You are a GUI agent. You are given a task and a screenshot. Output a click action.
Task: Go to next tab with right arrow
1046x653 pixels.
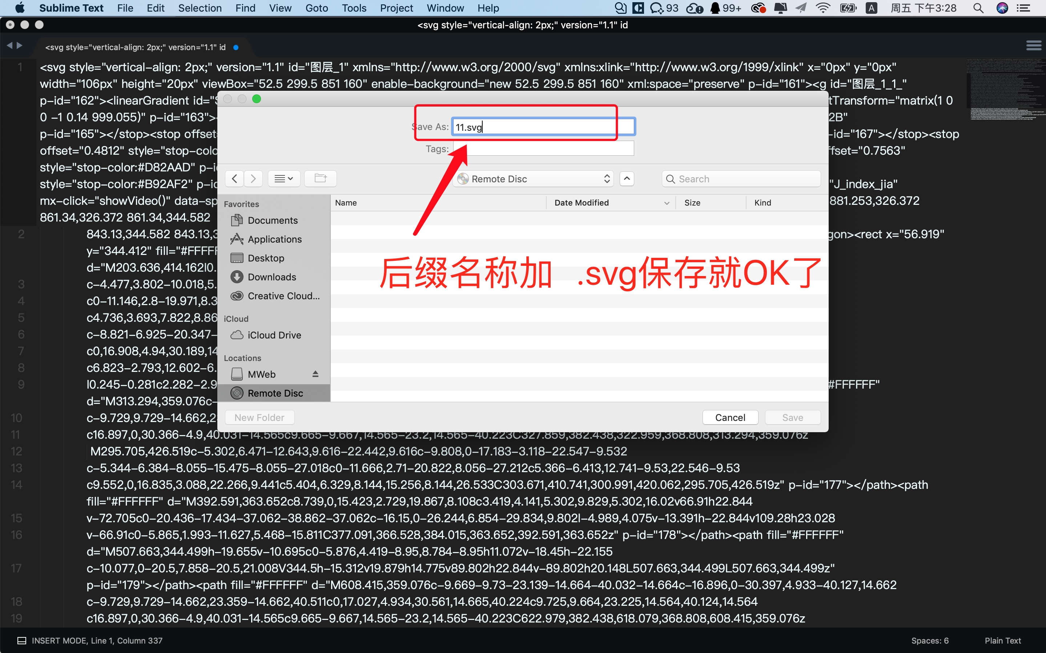19,45
